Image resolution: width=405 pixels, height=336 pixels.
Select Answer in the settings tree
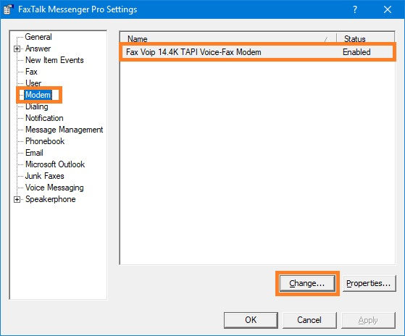(x=38, y=49)
